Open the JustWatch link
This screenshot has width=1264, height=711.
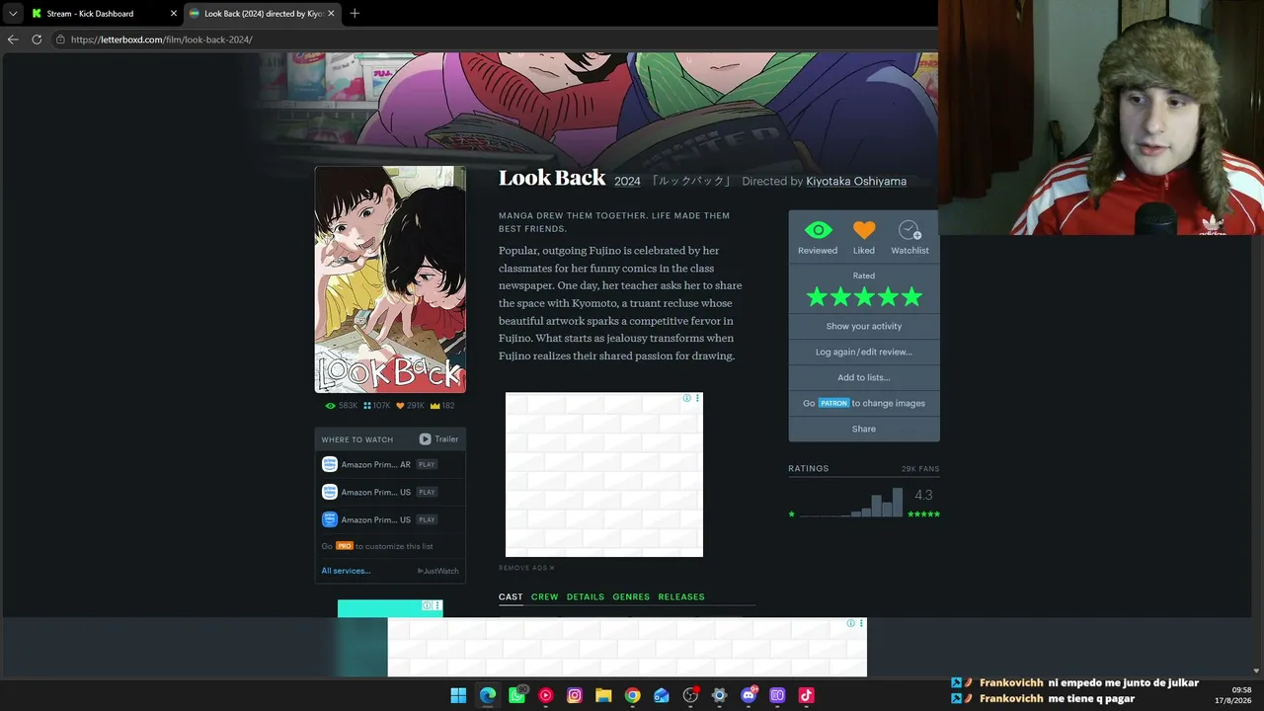point(438,571)
